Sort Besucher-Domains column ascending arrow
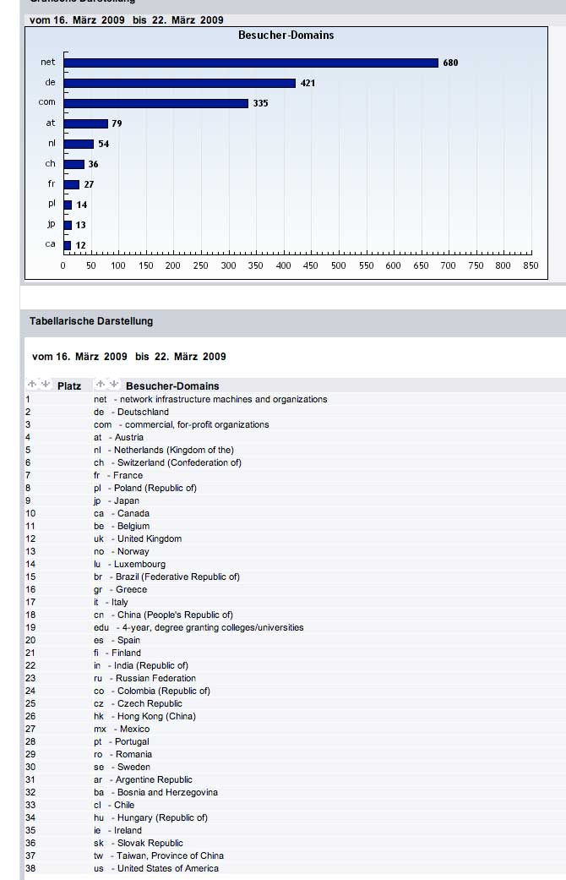The height and width of the screenshot is (880, 566). point(101,385)
